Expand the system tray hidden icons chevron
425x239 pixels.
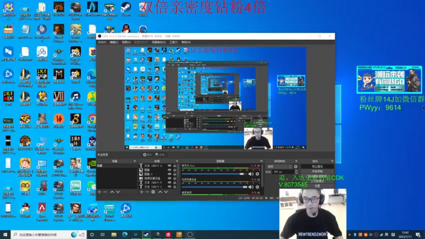pos(350,235)
